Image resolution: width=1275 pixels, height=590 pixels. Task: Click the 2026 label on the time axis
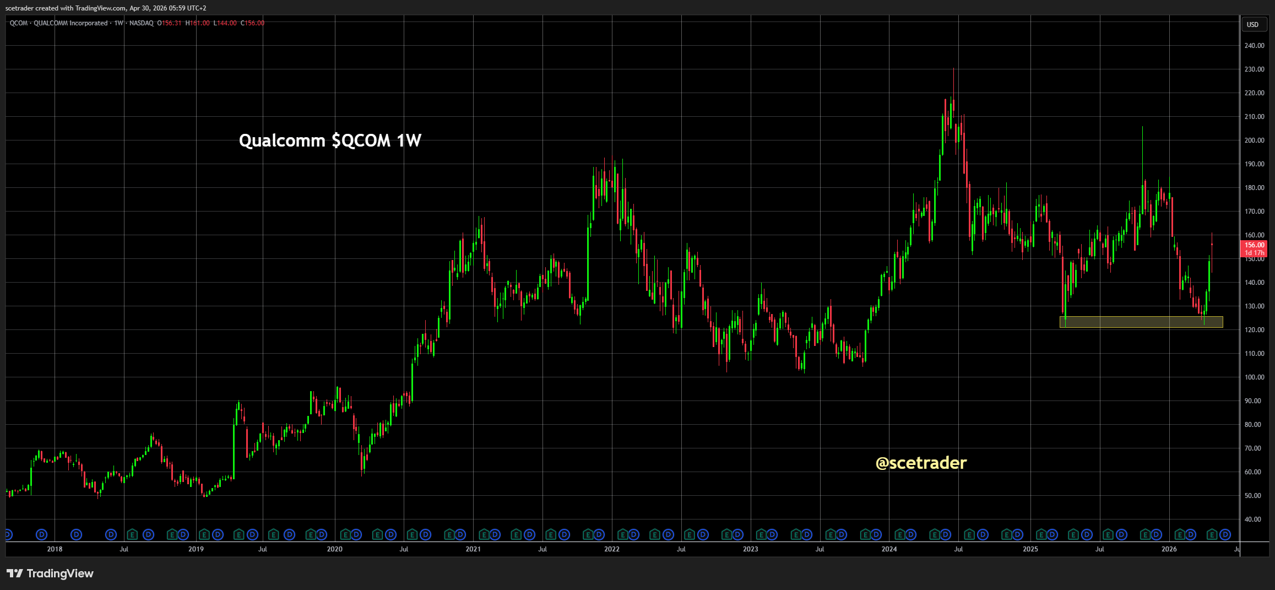tap(1169, 549)
